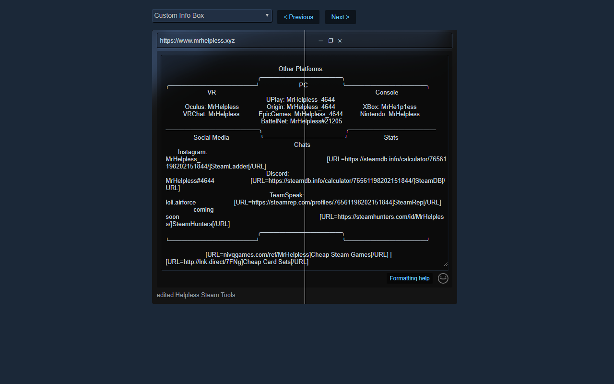614x384 pixels.
Task: Click the 'Other Platforms:' text line
Action: [301, 69]
